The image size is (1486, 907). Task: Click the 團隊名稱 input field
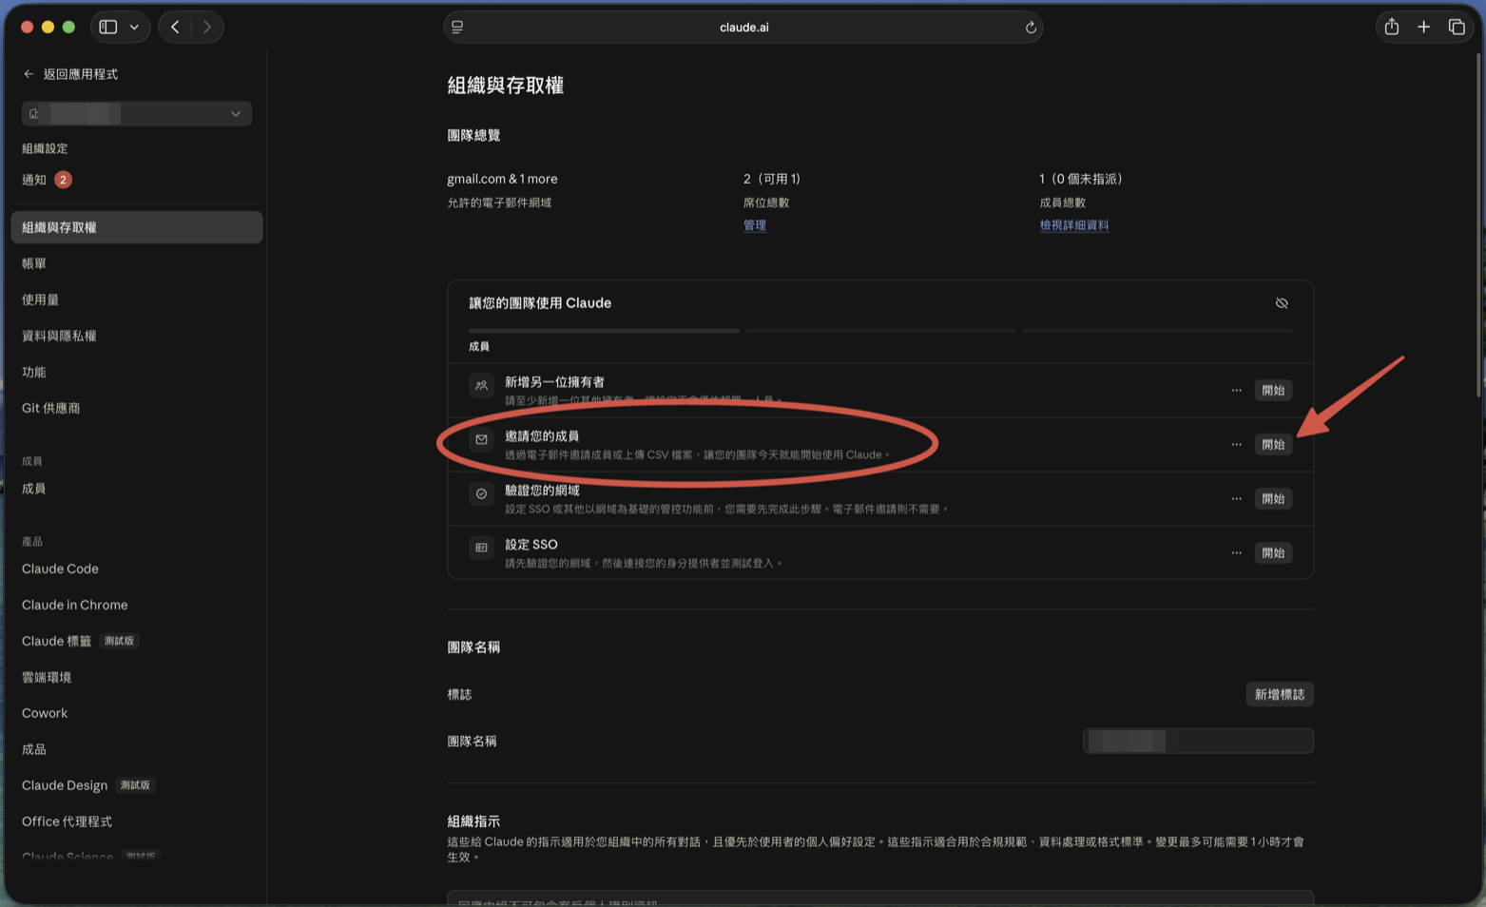tap(1198, 742)
